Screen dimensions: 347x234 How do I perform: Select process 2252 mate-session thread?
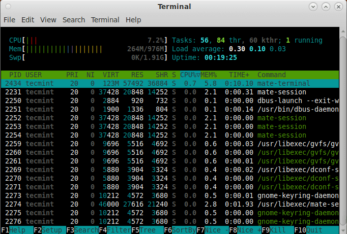click(x=170, y=118)
